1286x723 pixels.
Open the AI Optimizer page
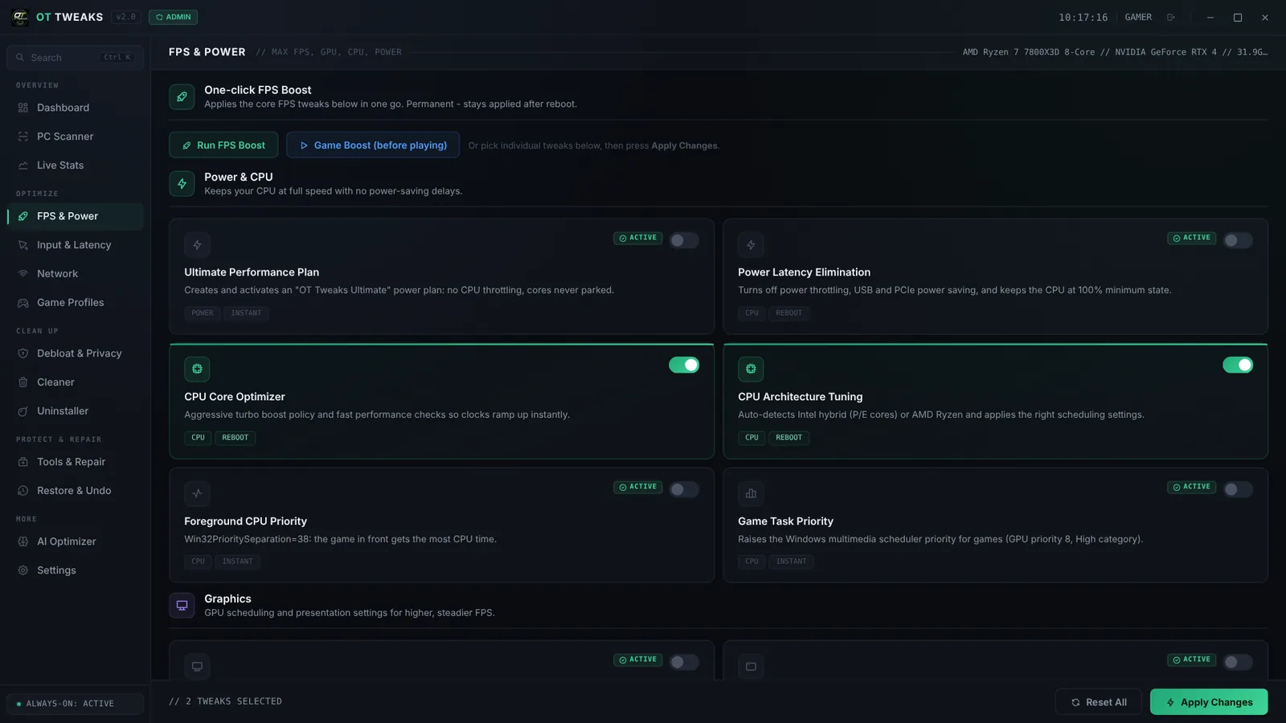point(75,541)
